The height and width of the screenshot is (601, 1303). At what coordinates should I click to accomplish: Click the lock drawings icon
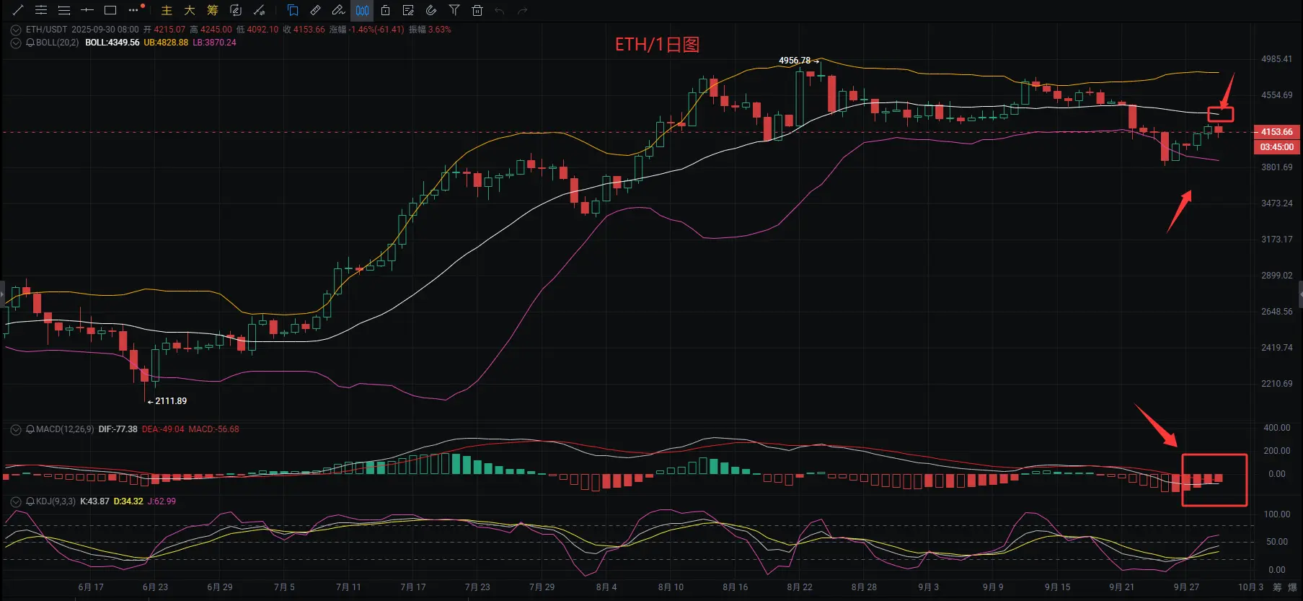click(x=385, y=10)
